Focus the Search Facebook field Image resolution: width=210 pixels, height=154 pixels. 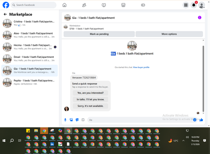(x=34, y=5)
